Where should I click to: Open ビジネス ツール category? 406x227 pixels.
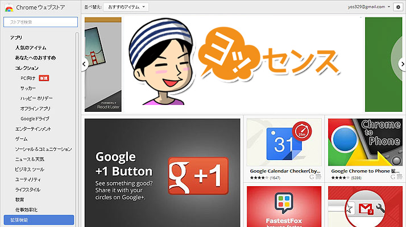coord(29,169)
